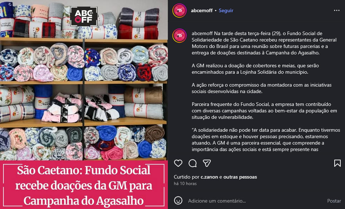The width and height of the screenshot is (345, 209).
Task: Click the pink headline banner on image
Action: tap(84, 185)
